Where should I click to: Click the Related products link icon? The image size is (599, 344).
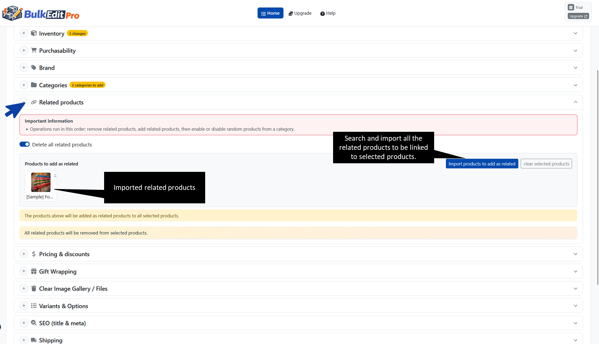(34, 102)
